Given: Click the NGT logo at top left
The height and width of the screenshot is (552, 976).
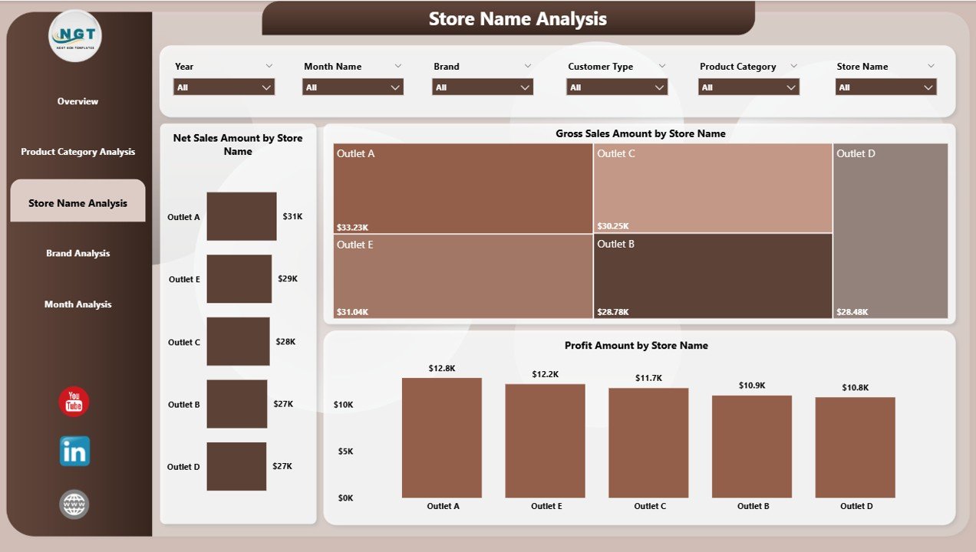Looking at the screenshot, I should point(74,35).
